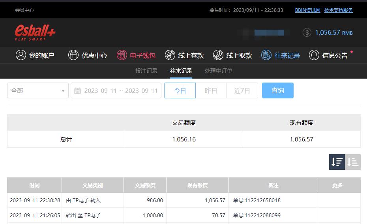This screenshot has width=367, height=224.
Task: Click the esball+ logo
Action: coord(35,32)
